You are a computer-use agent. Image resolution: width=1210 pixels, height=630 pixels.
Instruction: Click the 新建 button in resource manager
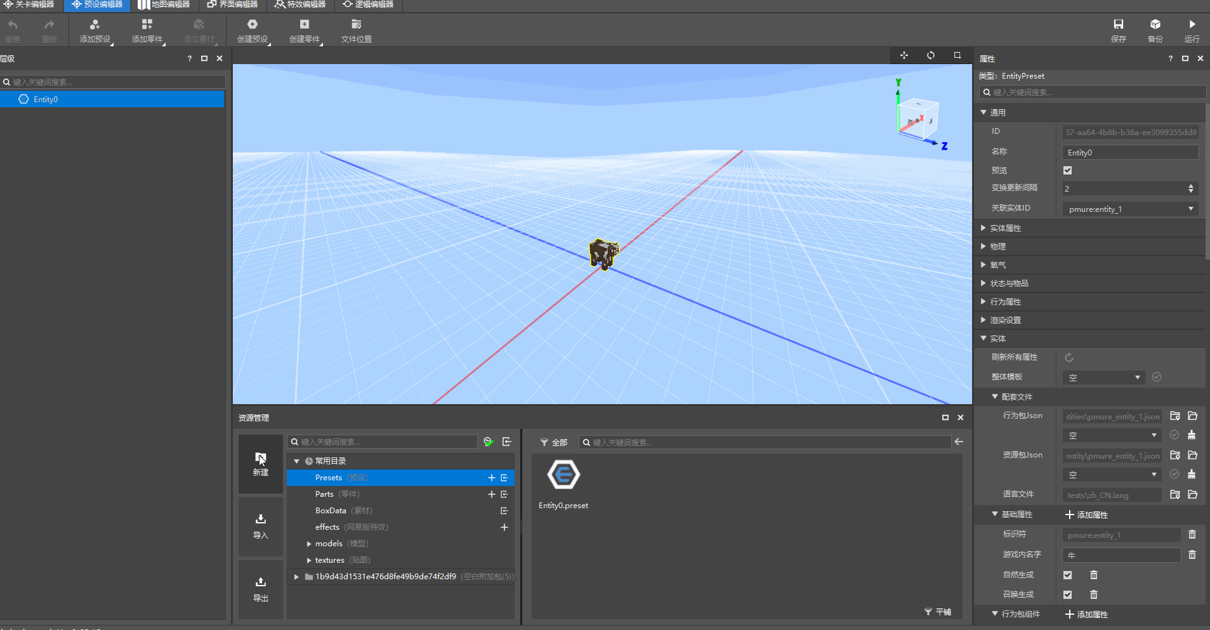point(261,464)
